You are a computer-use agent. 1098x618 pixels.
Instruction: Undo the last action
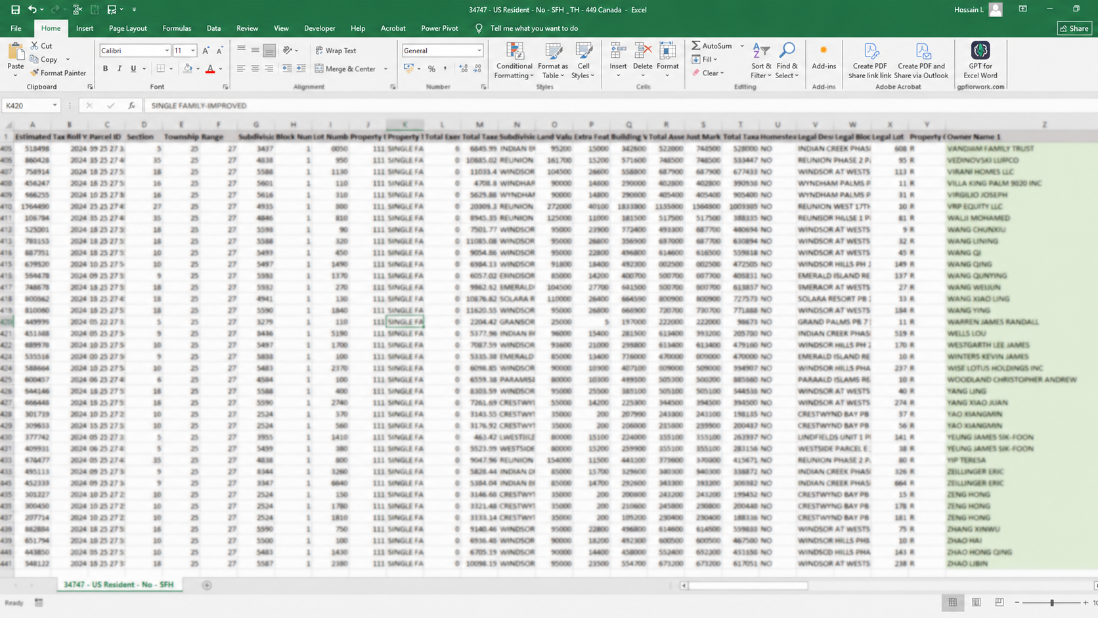(32, 10)
